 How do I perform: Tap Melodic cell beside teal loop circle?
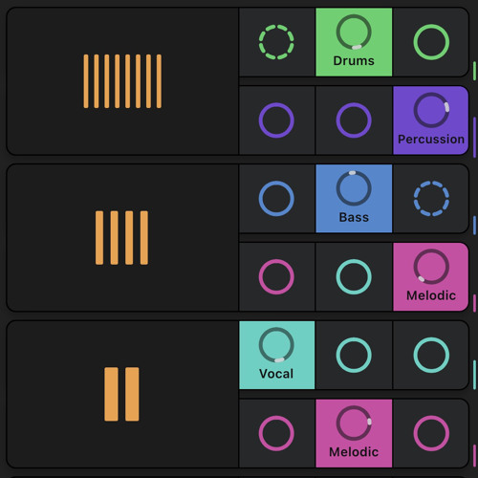431,276
